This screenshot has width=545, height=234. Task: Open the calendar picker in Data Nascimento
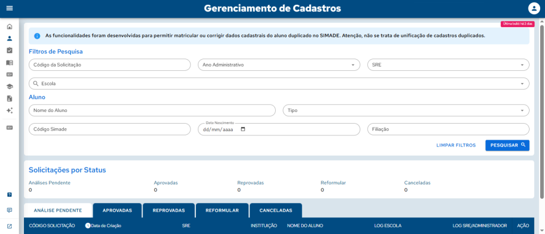243,130
